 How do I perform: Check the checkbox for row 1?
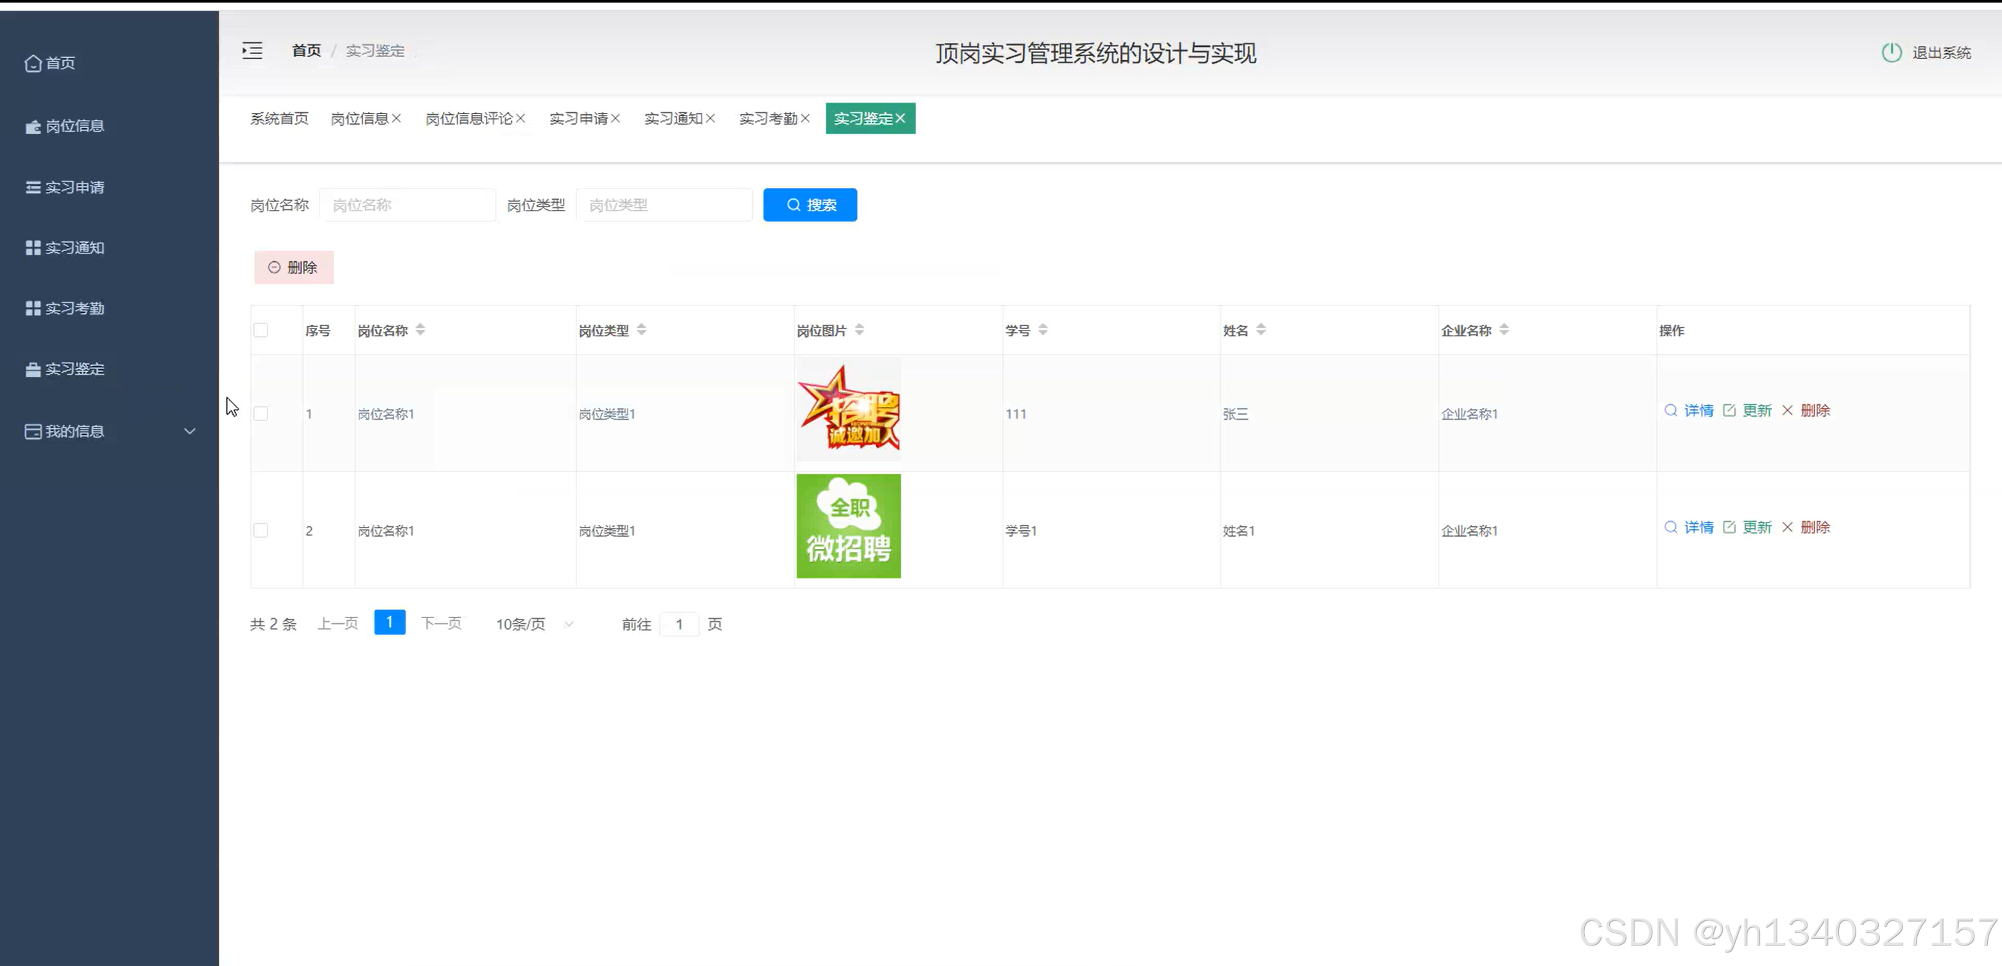tap(261, 413)
